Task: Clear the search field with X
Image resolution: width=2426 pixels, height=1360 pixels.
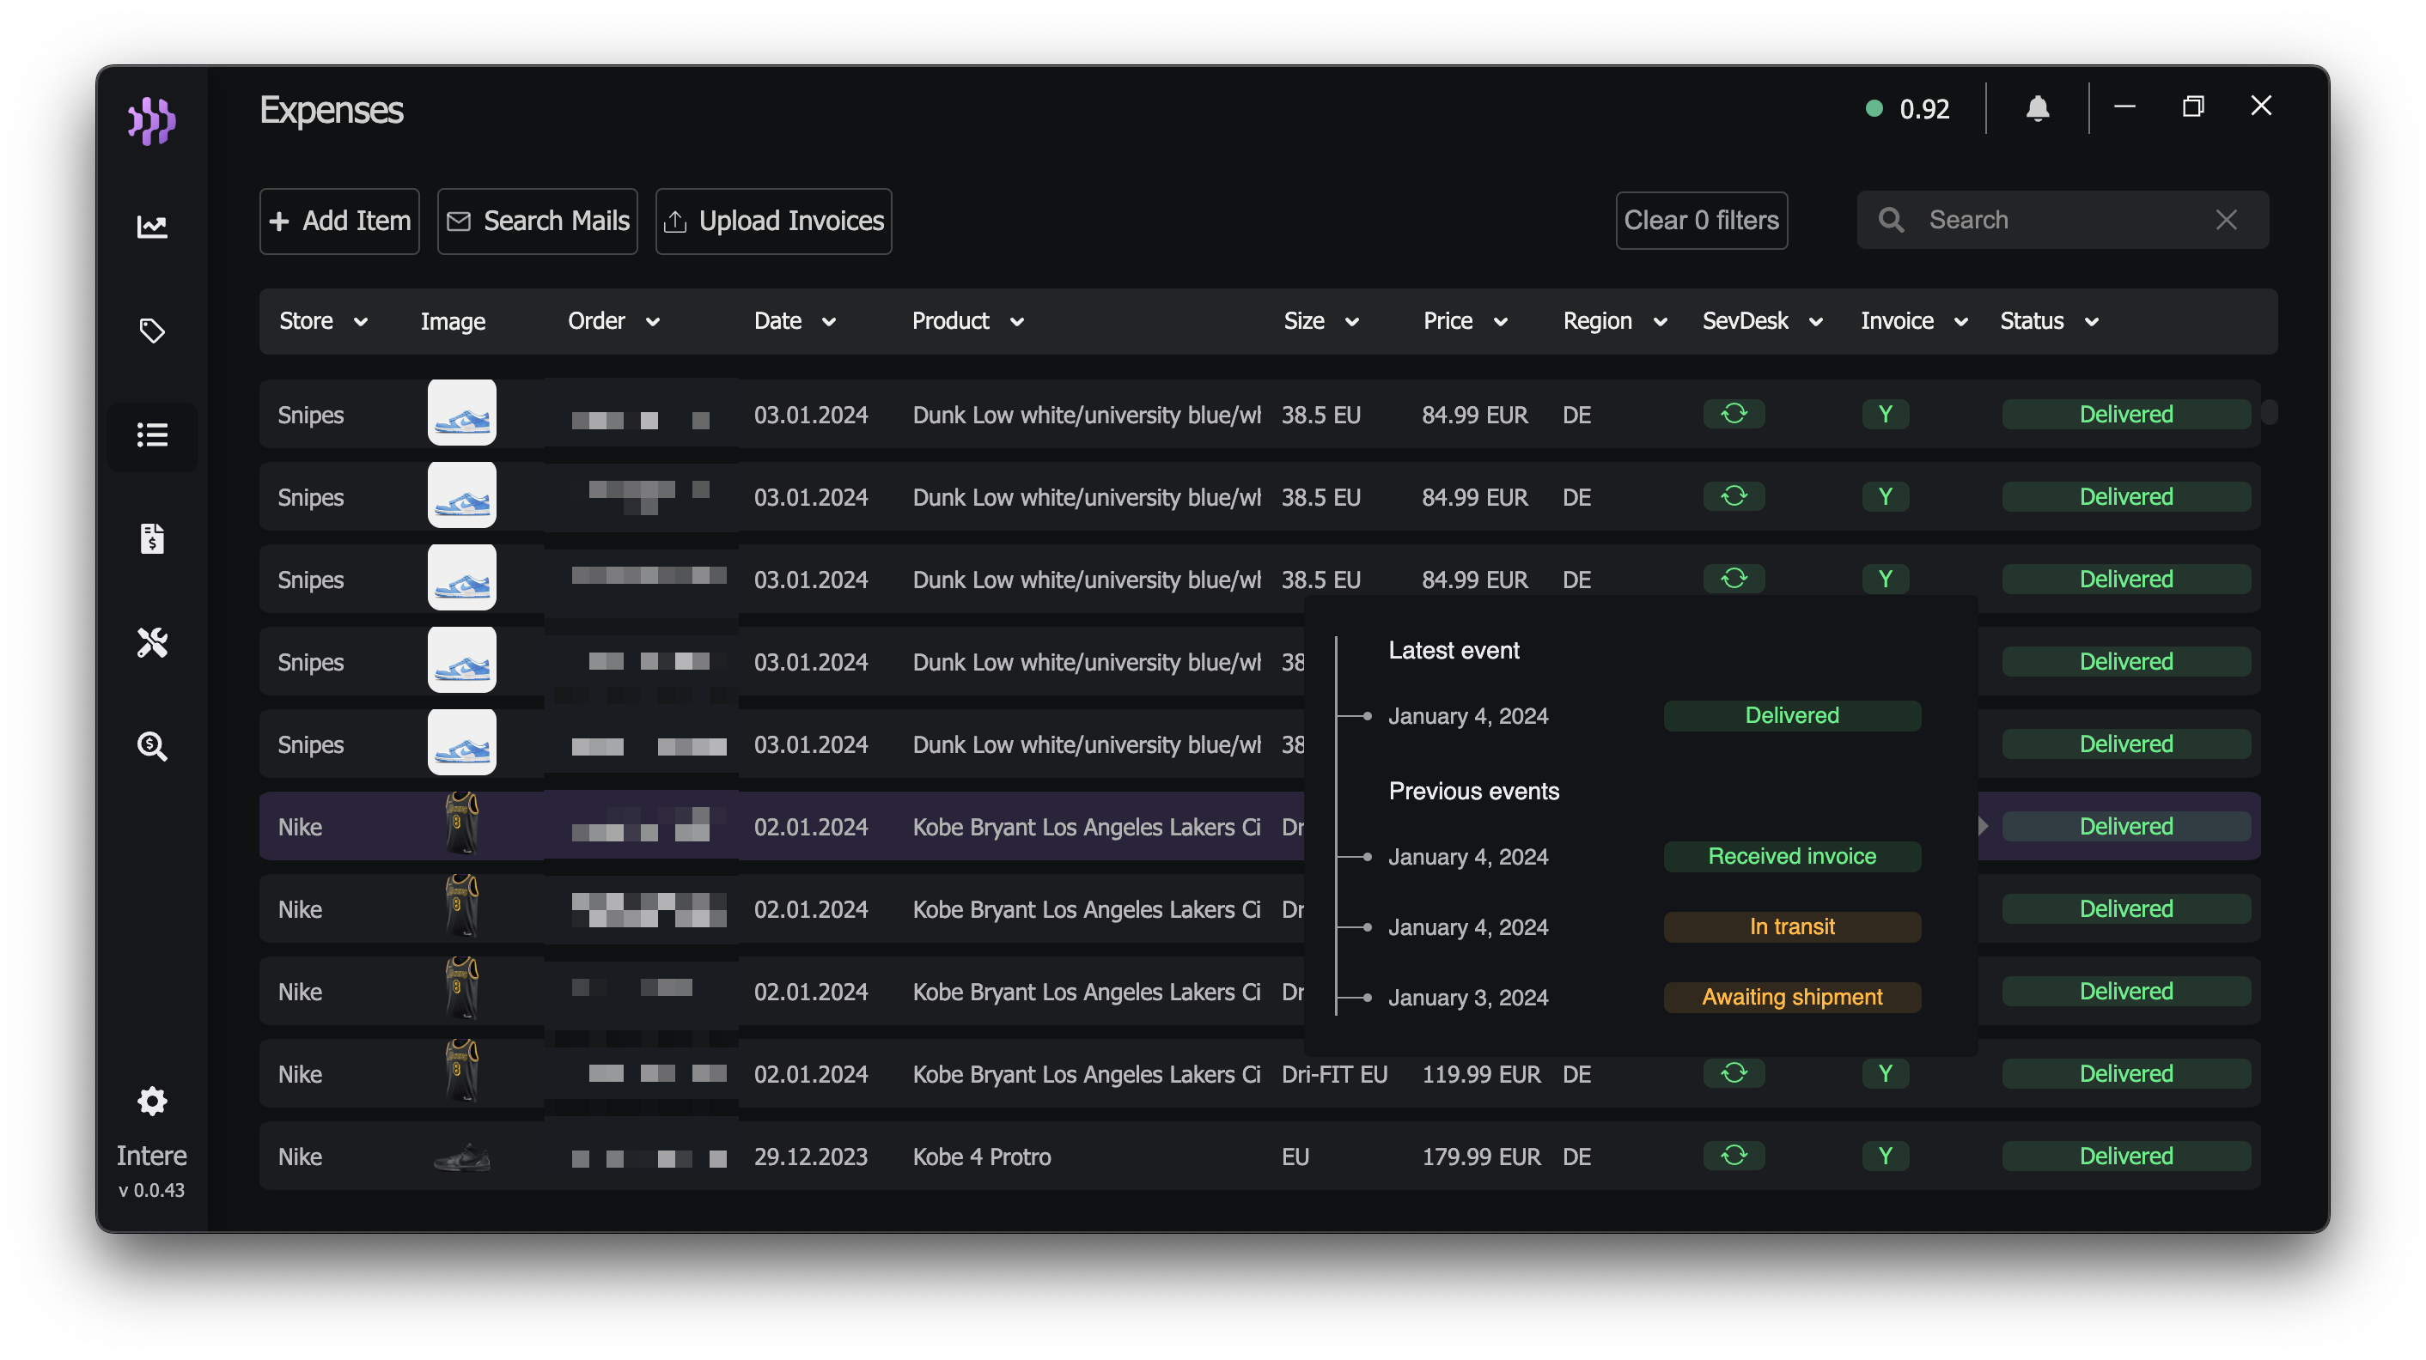Action: point(2227,221)
